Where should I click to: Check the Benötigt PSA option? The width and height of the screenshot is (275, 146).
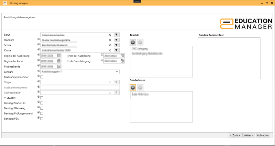click(x=42, y=119)
